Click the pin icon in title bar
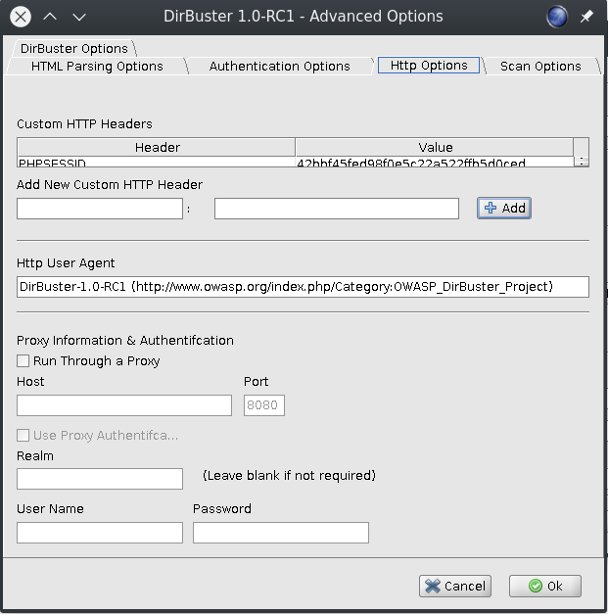The image size is (608, 614). coord(586,17)
